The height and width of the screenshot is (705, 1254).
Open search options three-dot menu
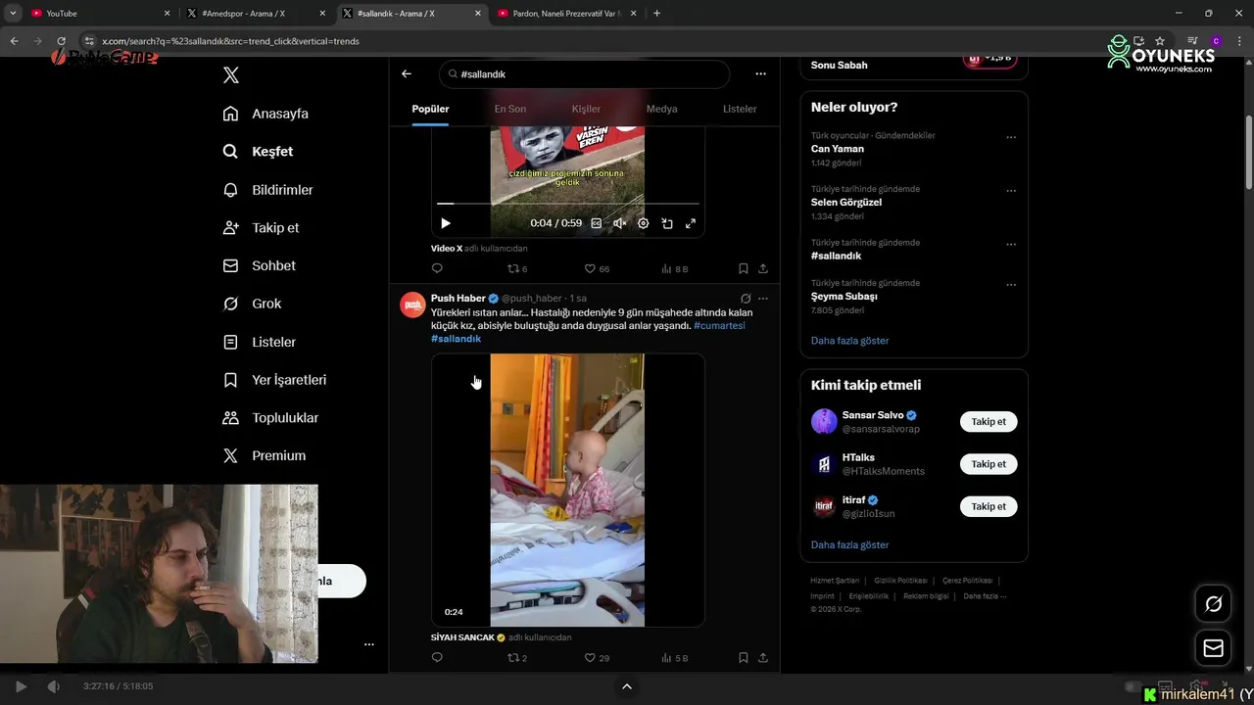click(760, 73)
